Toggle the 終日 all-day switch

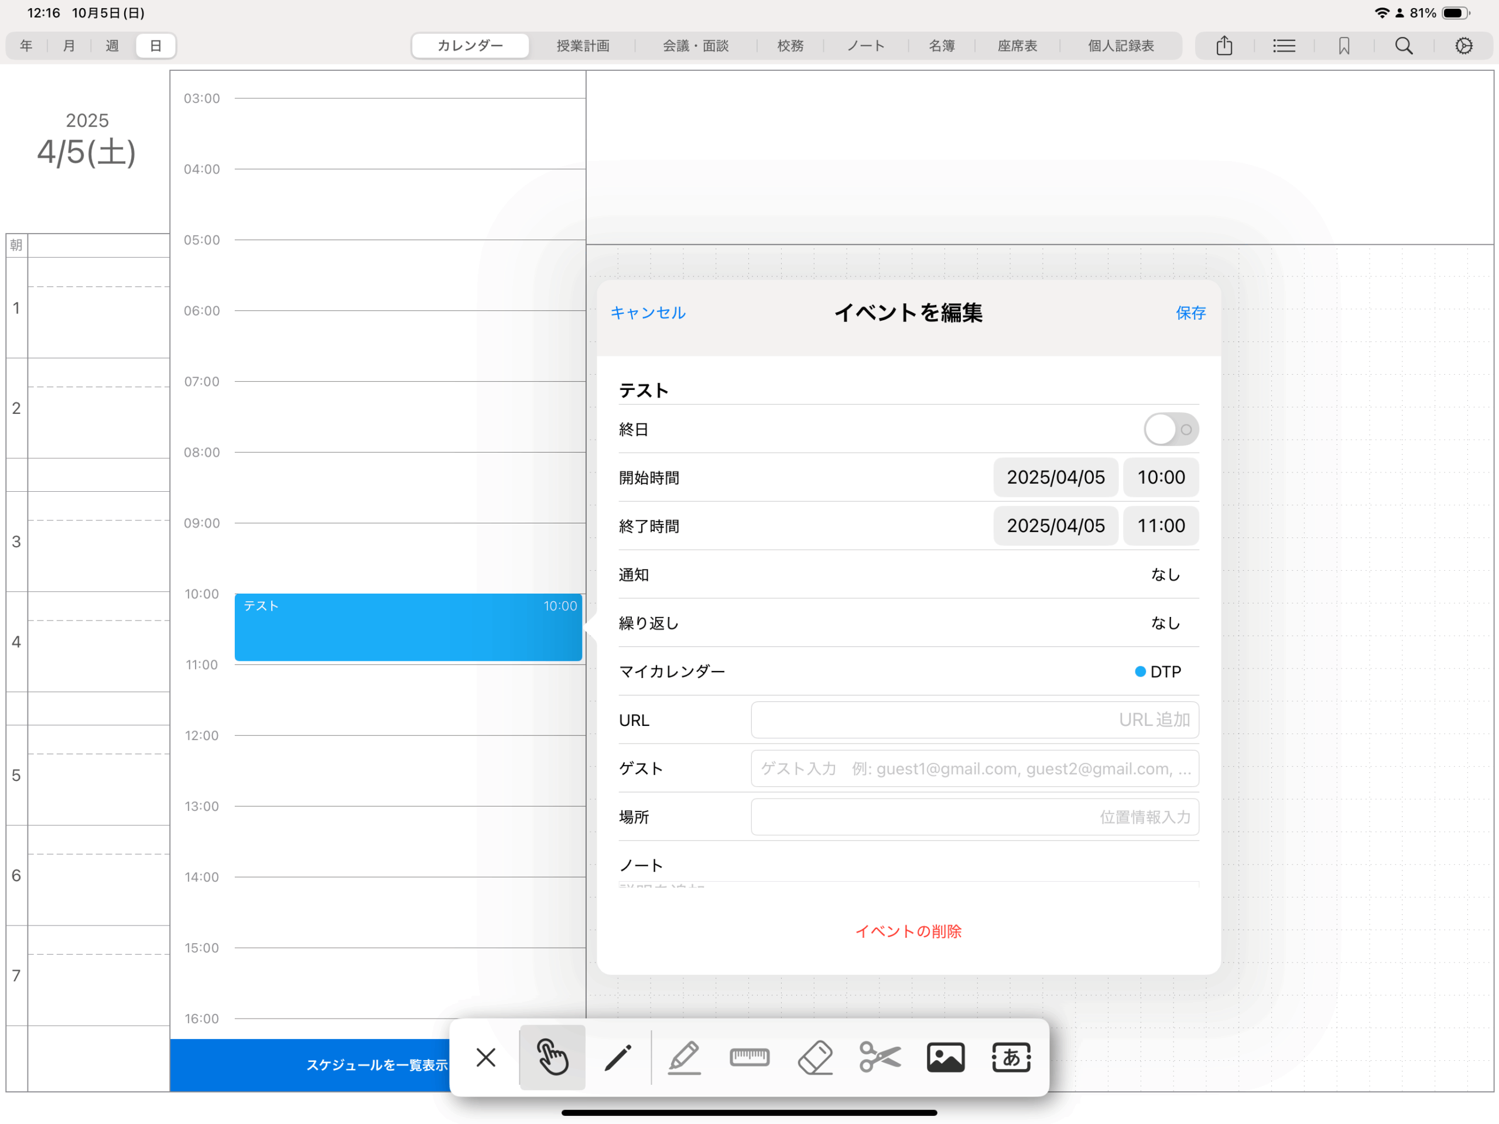1171,430
